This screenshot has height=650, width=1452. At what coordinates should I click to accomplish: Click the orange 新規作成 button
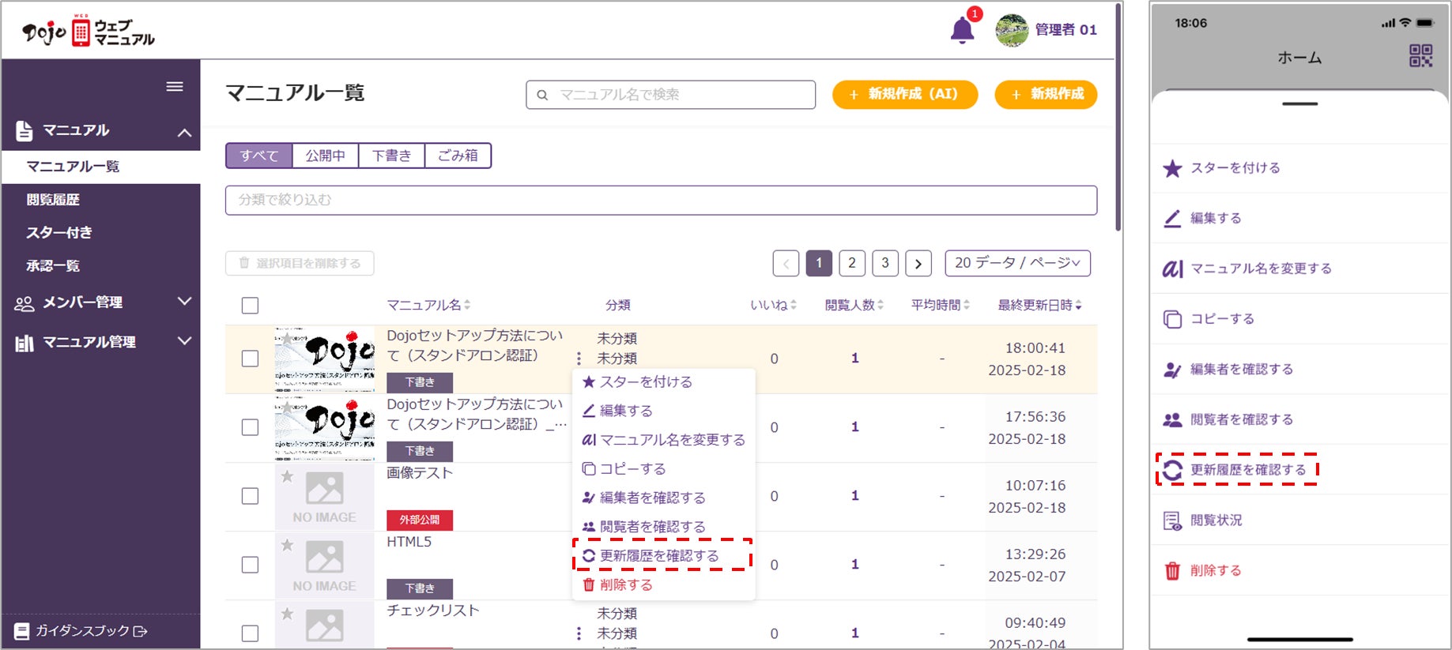click(1046, 95)
